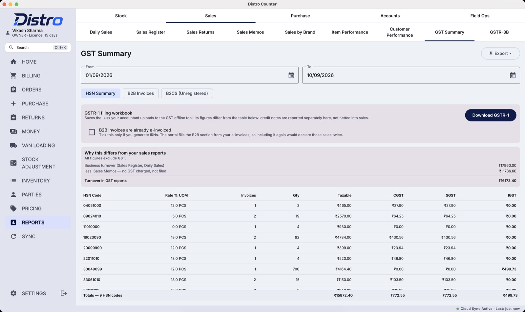This screenshot has width=525, height=312.
Task: Click the user profile icon near Vikash Sharma
Action: [x=8, y=33]
